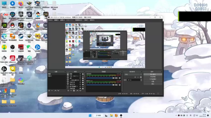
Task: Pop out the 混音器 dock panel
Action: point(122,72)
